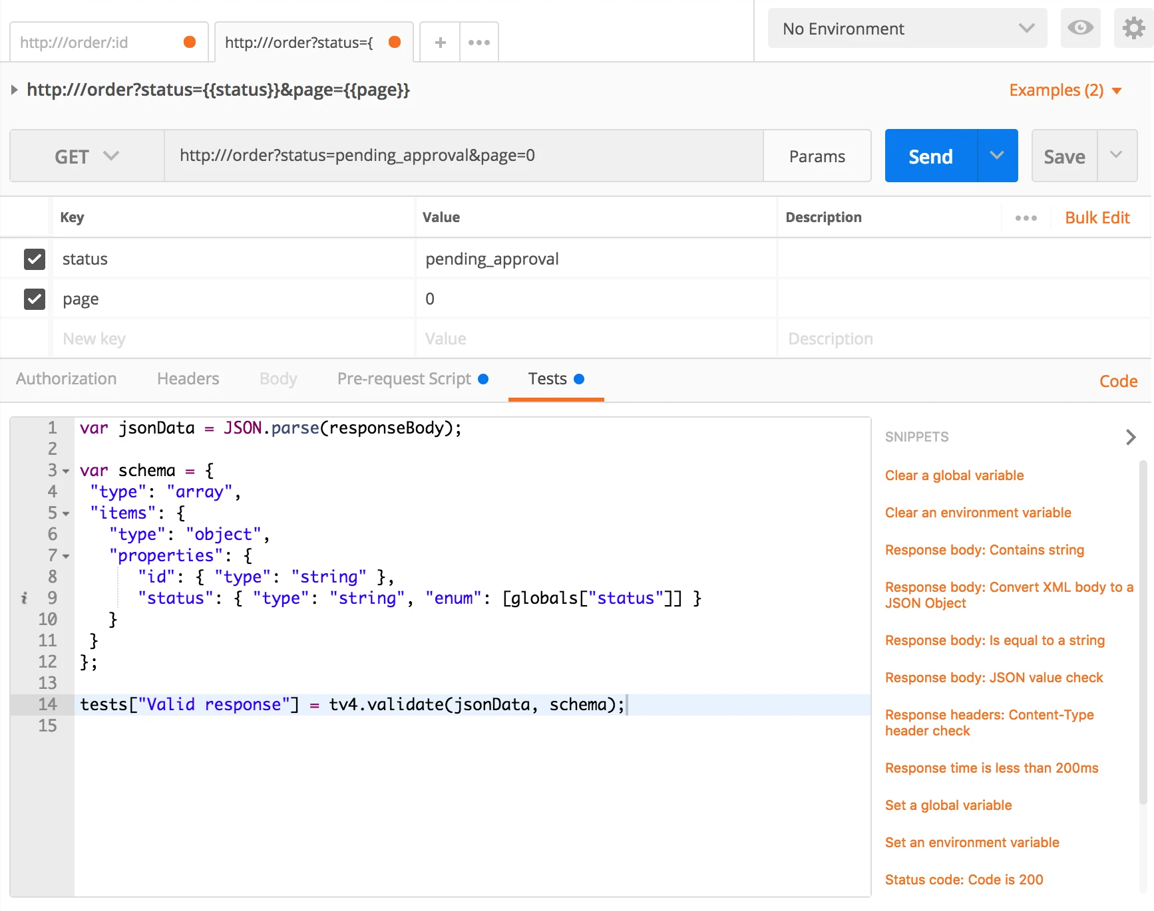The width and height of the screenshot is (1154, 911).
Task: Fold the properties block on line 7
Action: pos(66,557)
